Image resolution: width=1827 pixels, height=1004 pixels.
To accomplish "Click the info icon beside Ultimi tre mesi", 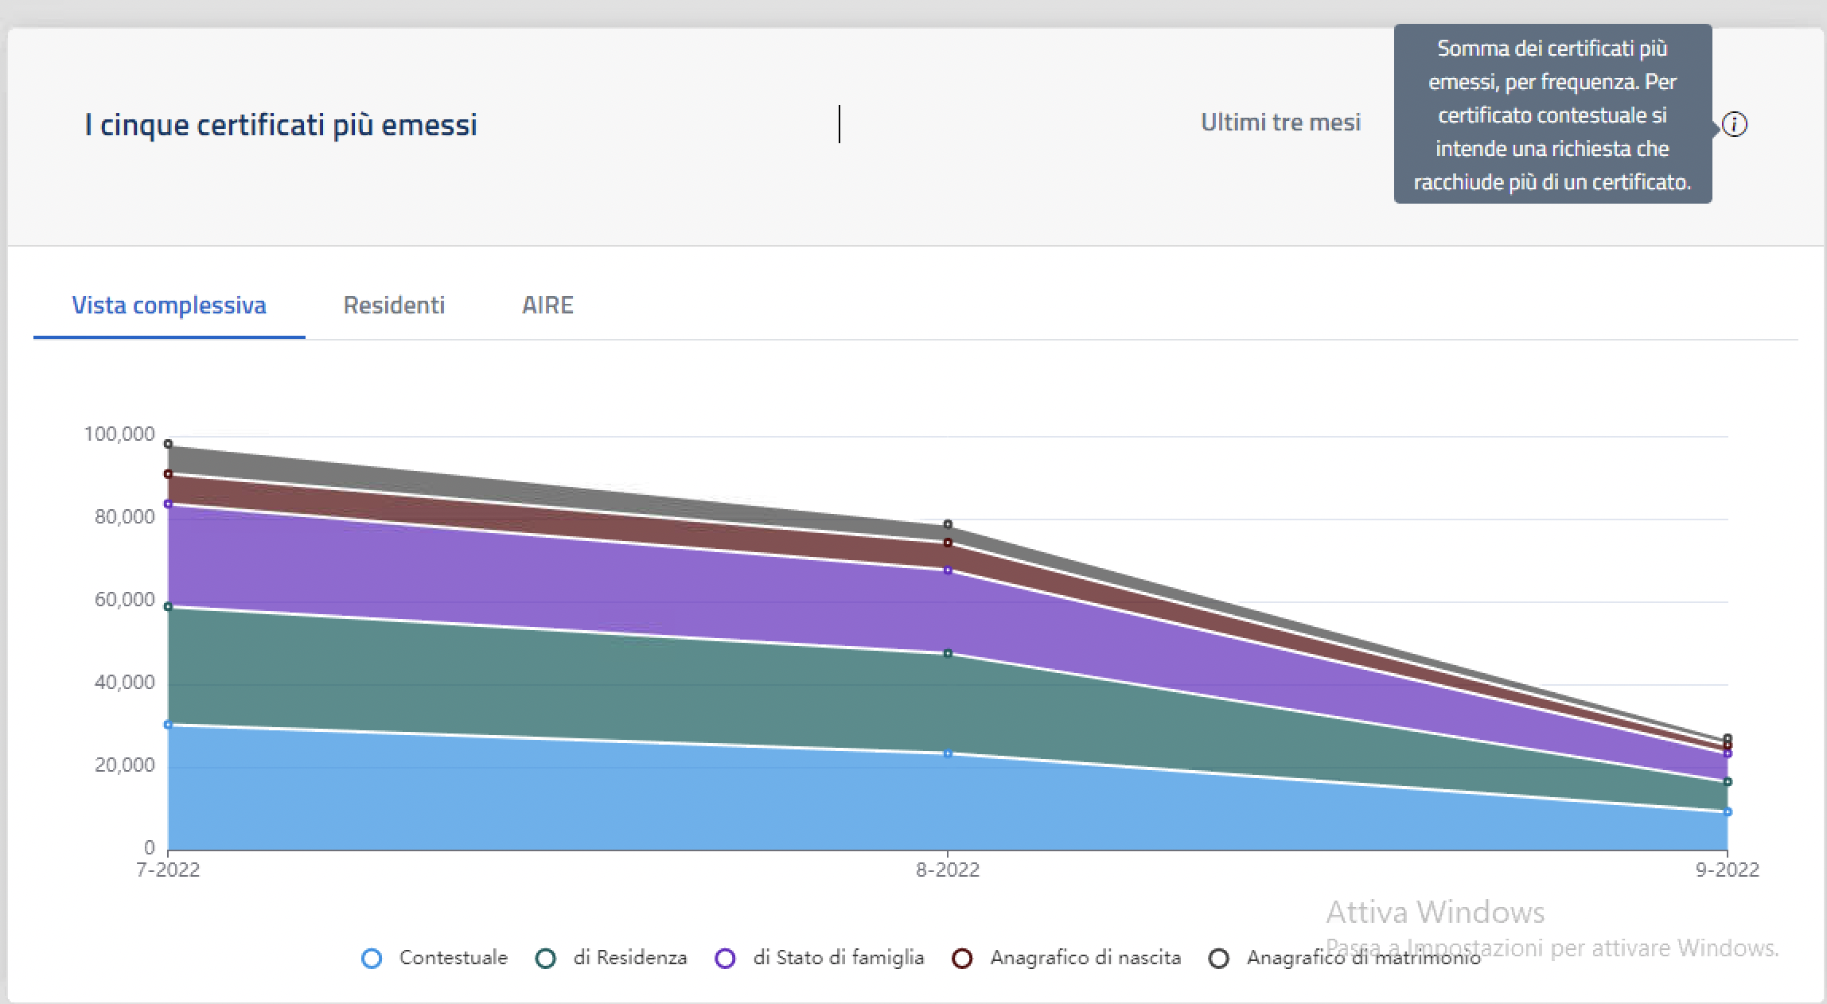I will click(x=1734, y=125).
